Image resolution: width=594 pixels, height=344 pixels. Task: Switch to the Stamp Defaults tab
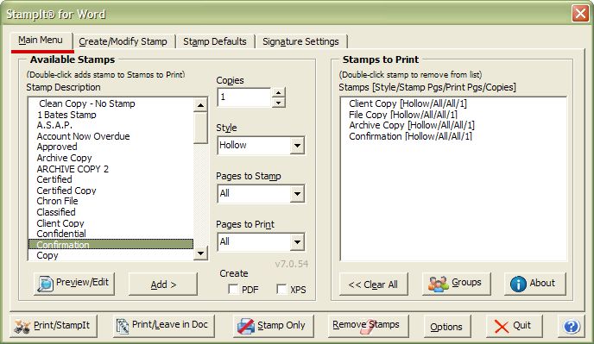(215, 41)
